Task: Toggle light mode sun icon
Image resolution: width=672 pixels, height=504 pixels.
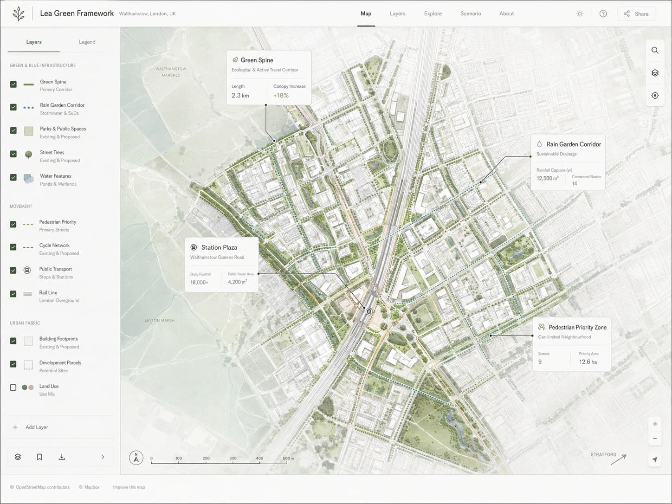Action: click(x=580, y=14)
